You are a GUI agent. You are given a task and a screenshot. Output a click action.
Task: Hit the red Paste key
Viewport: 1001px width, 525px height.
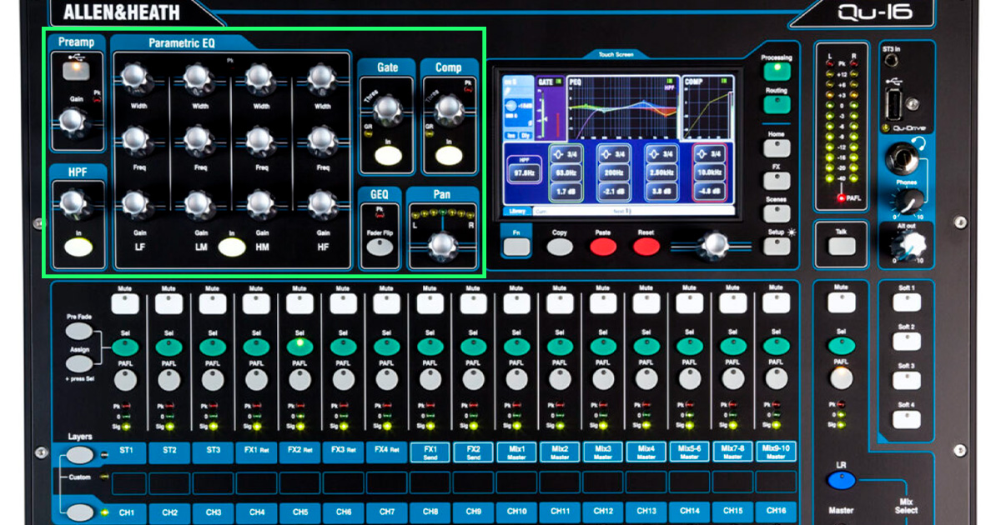pos(603,247)
